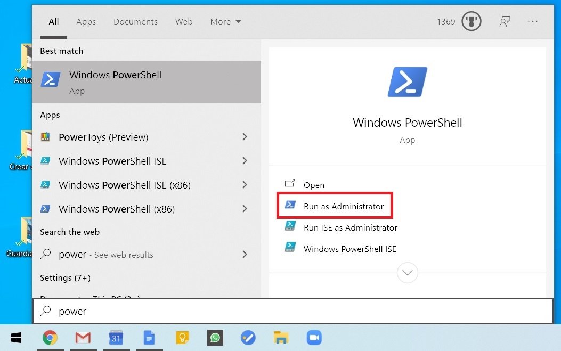Click the PowerToys app icon
This screenshot has width=561, height=351.
(x=45, y=137)
